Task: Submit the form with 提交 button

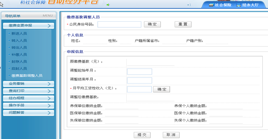Action: click(142, 135)
